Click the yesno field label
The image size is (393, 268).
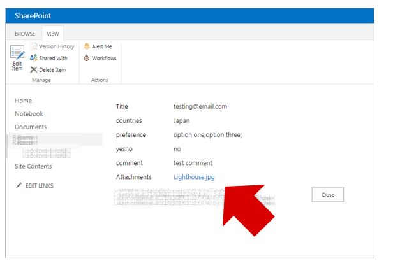coord(124,149)
